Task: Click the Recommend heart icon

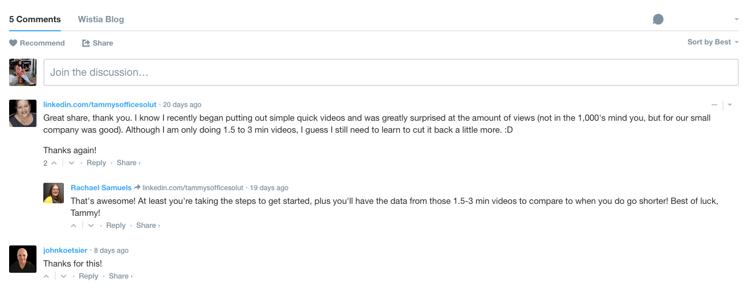Action: tap(13, 43)
